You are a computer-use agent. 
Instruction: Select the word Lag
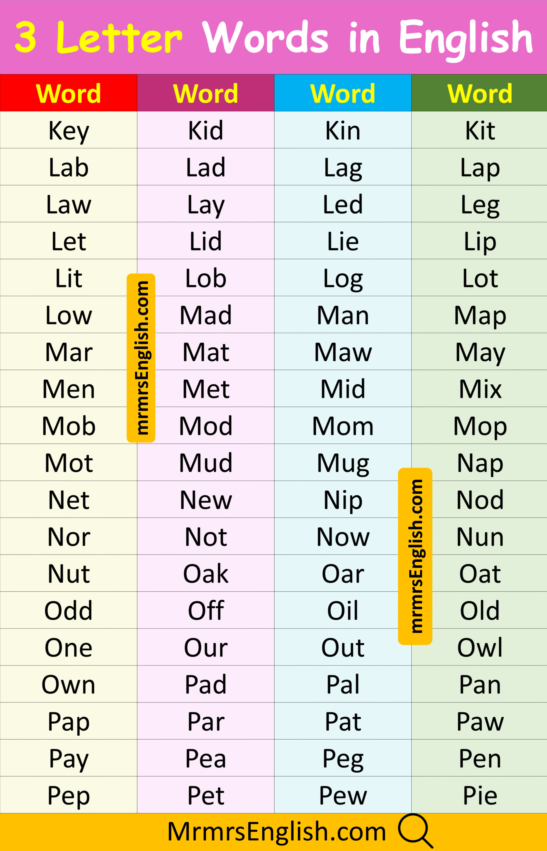[343, 168]
